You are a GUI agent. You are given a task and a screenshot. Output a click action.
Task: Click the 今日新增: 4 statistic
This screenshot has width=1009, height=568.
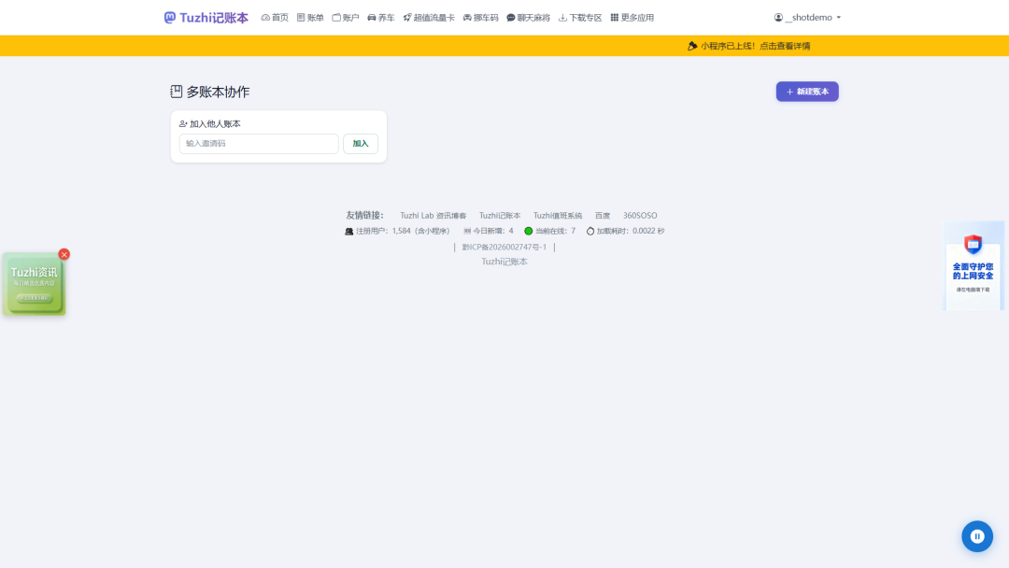pyautogui.click(x=489, y=231)
